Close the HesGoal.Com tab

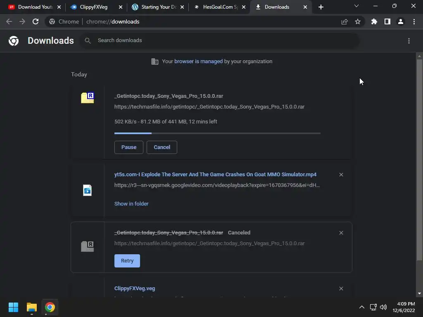pyautogui.click(x=244, y=7)
